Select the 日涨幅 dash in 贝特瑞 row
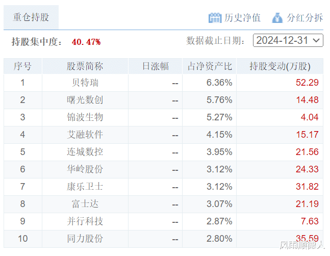The width and height of the screenshot is (330, 256). 175,84
